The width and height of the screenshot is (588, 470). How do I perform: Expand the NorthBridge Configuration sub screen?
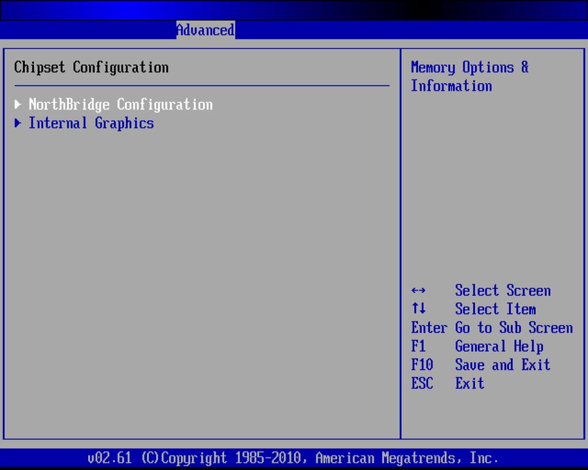tap(121, 104)
